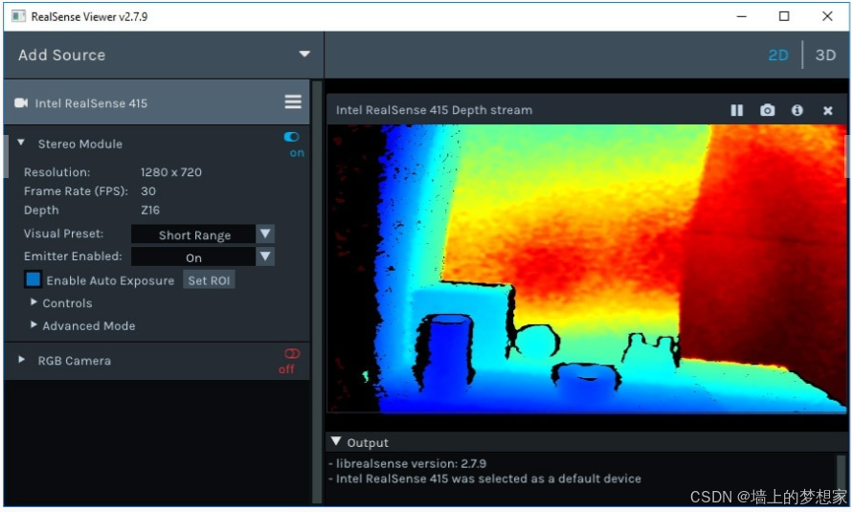Image resolution: width=852 pixels, height=512 pixels.
Task: Expand the Controls section
Action: pyautogui.click(x=34, y=301)
